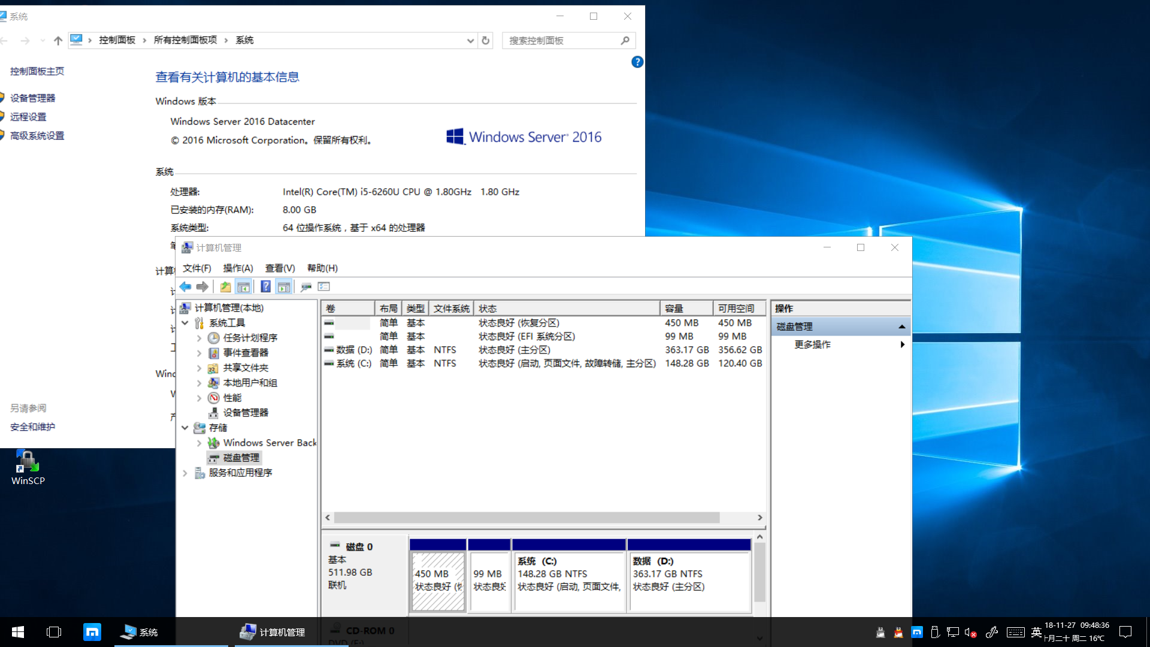Click the vertical scrollbar in disk view
Image resolution: width=1150 pixels, height=647 pixels.
click(759, 572)
